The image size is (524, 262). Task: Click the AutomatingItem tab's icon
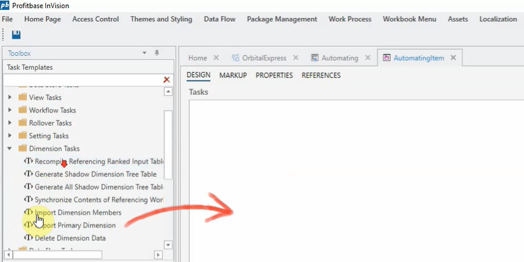point(386,58)
